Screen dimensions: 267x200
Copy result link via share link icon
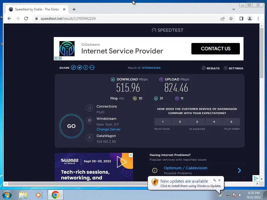(x=73, y=67)
